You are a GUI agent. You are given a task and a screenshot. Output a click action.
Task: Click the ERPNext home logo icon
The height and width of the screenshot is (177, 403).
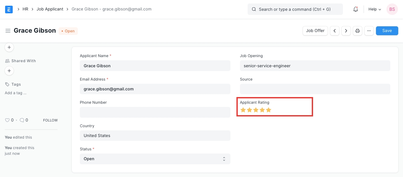click(x=9, y=9)
